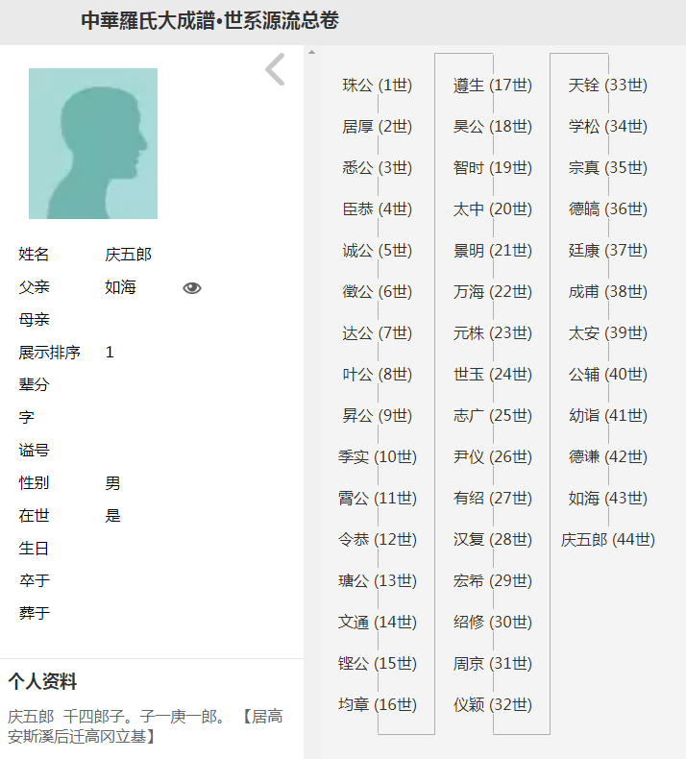Select 学松 (34世) in lineage

tap(607, 126)
